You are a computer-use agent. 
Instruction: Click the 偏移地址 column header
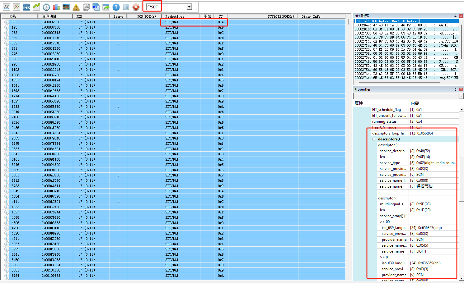coord(49,16)
